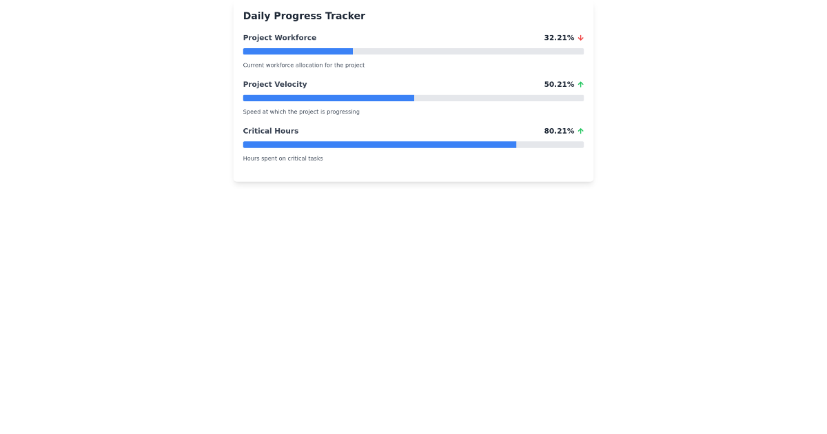Click the Project Velocity label
827x434 pixels.
coord(275,84)
